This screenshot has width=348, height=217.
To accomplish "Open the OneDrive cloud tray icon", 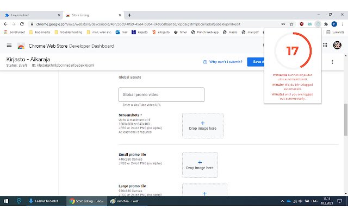I will pyautogui.click(x=289, y=201).
